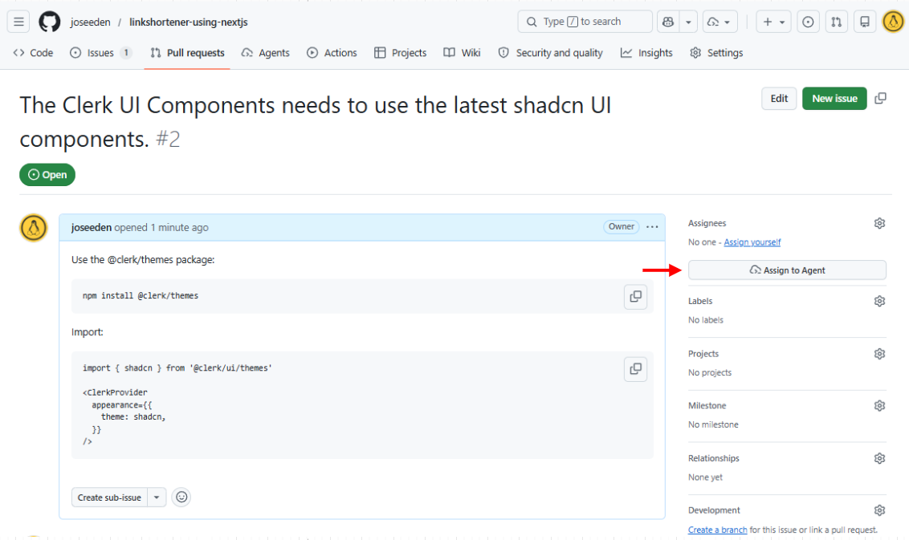
Task: Click the Assign yourself link
Action: click(x=752, y=242)
